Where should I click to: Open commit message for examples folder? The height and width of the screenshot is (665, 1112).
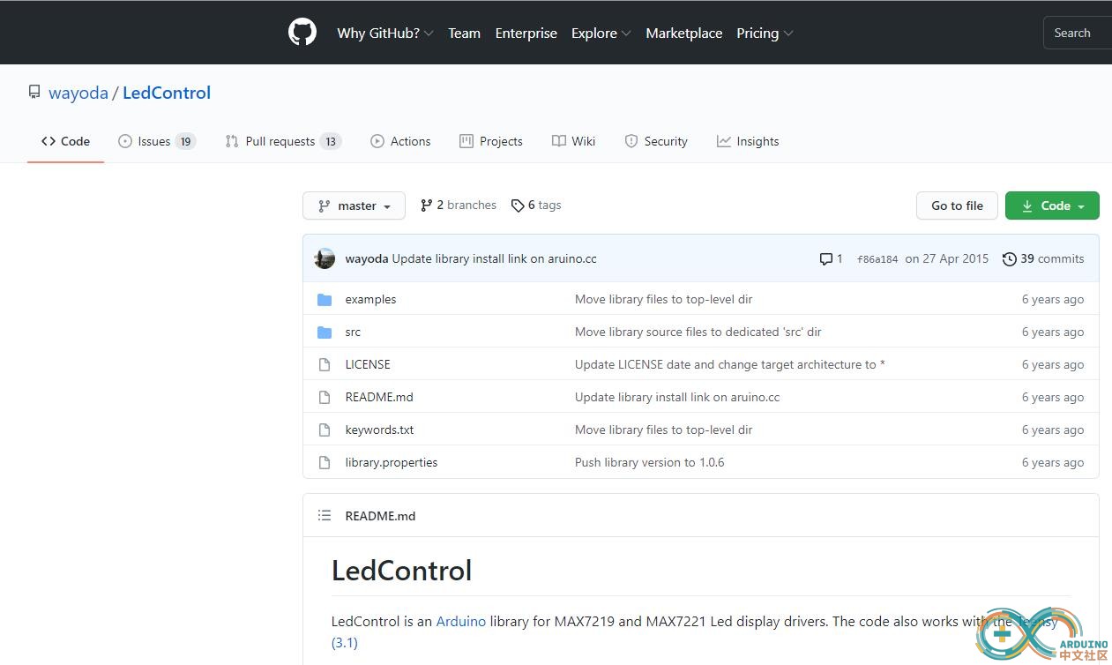coord(664,300)
